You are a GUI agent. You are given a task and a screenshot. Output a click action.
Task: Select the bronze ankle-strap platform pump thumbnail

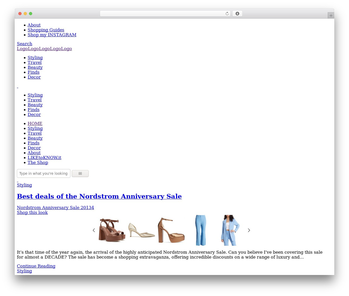click(x=171, y=230)
